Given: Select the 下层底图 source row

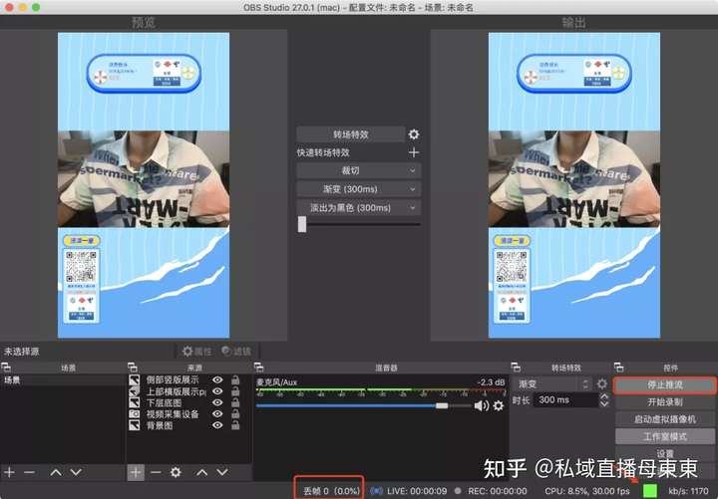Looking at the screenshot, I should click(189, 402).
